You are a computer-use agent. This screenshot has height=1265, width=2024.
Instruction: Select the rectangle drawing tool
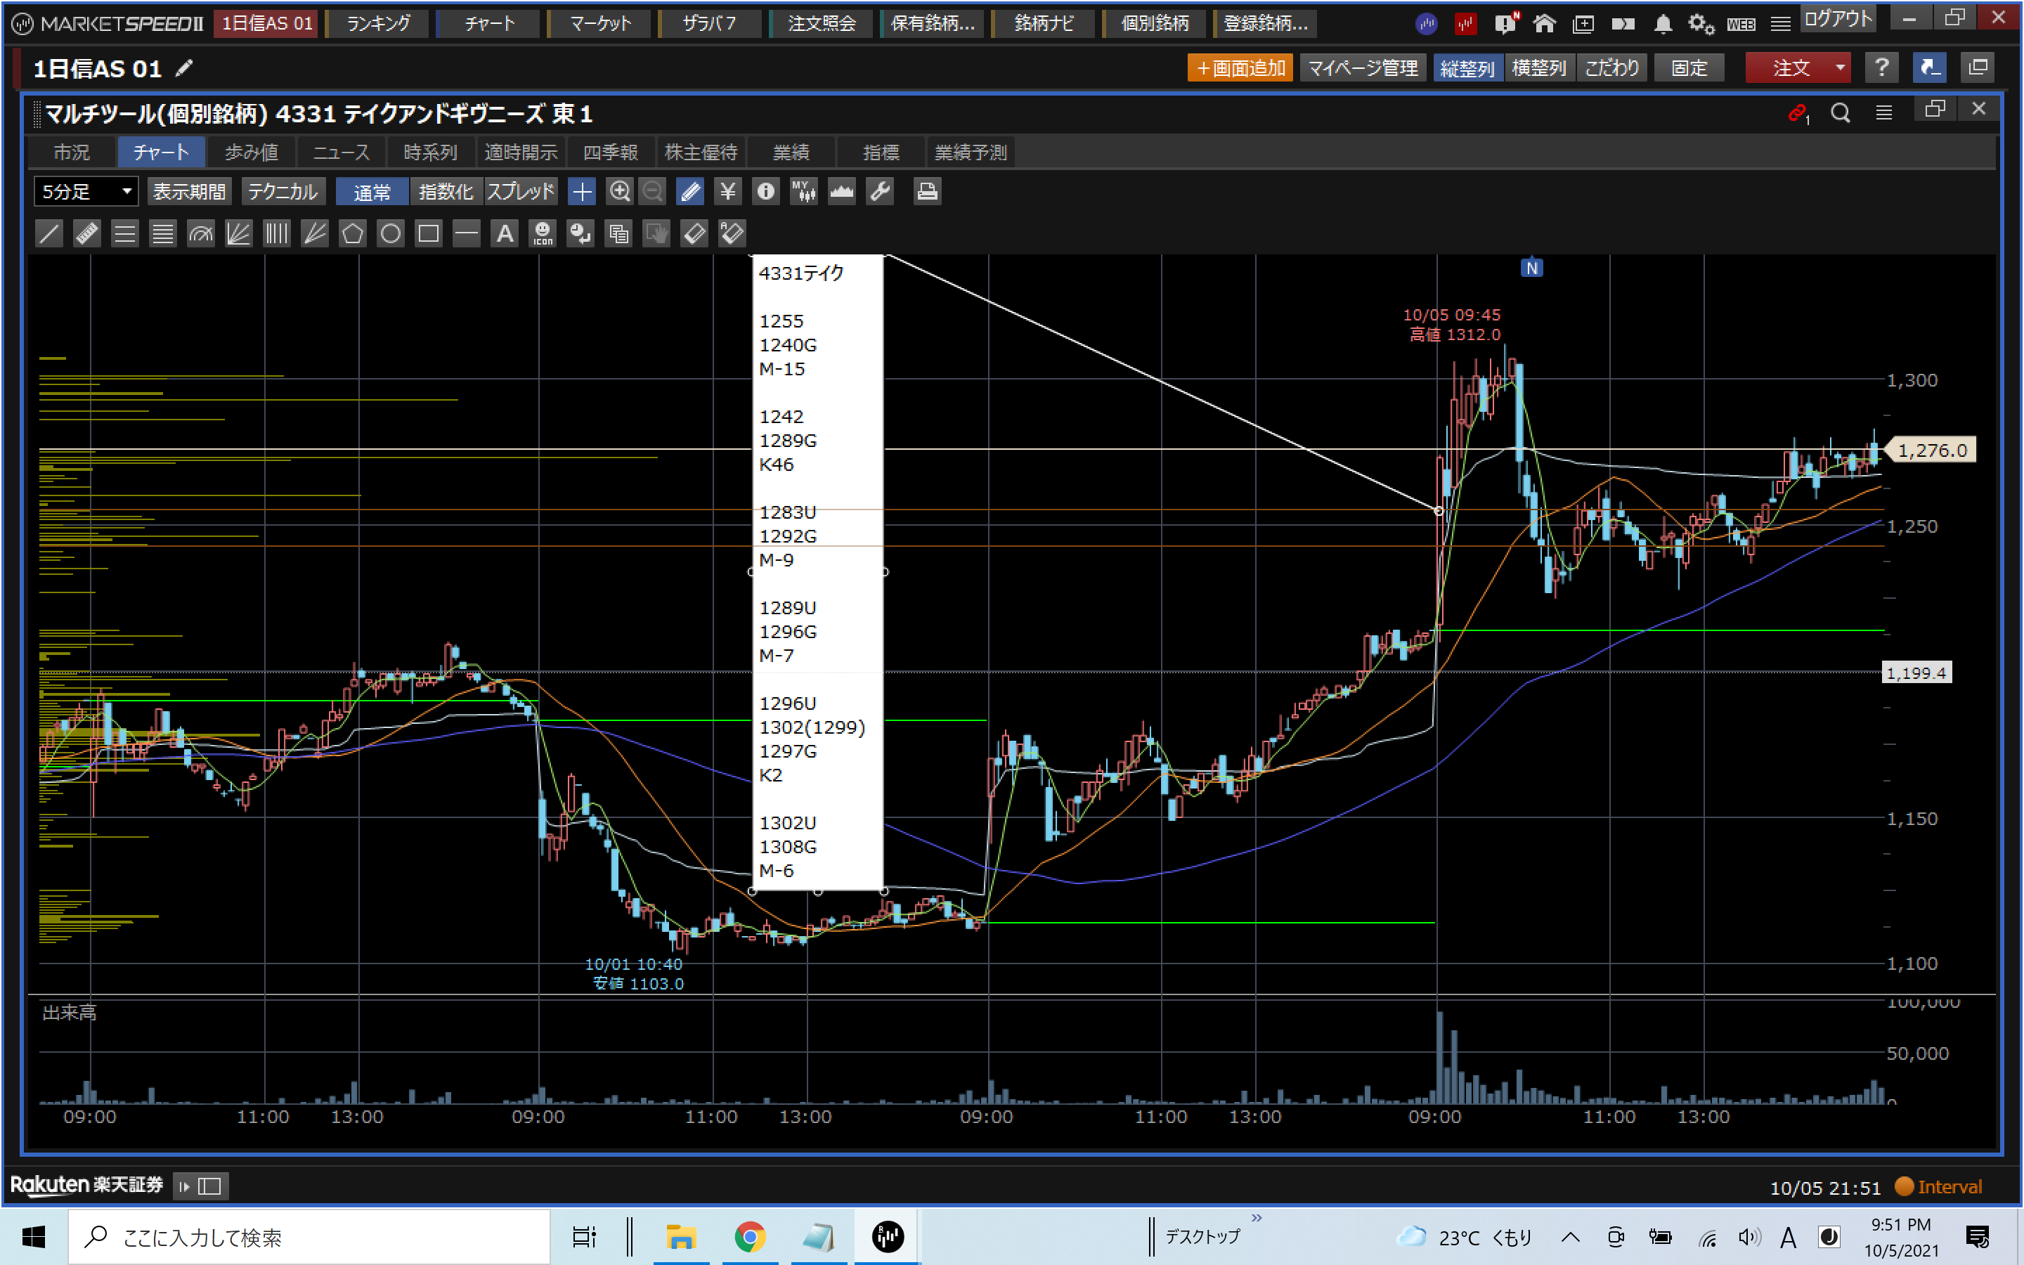428,233
